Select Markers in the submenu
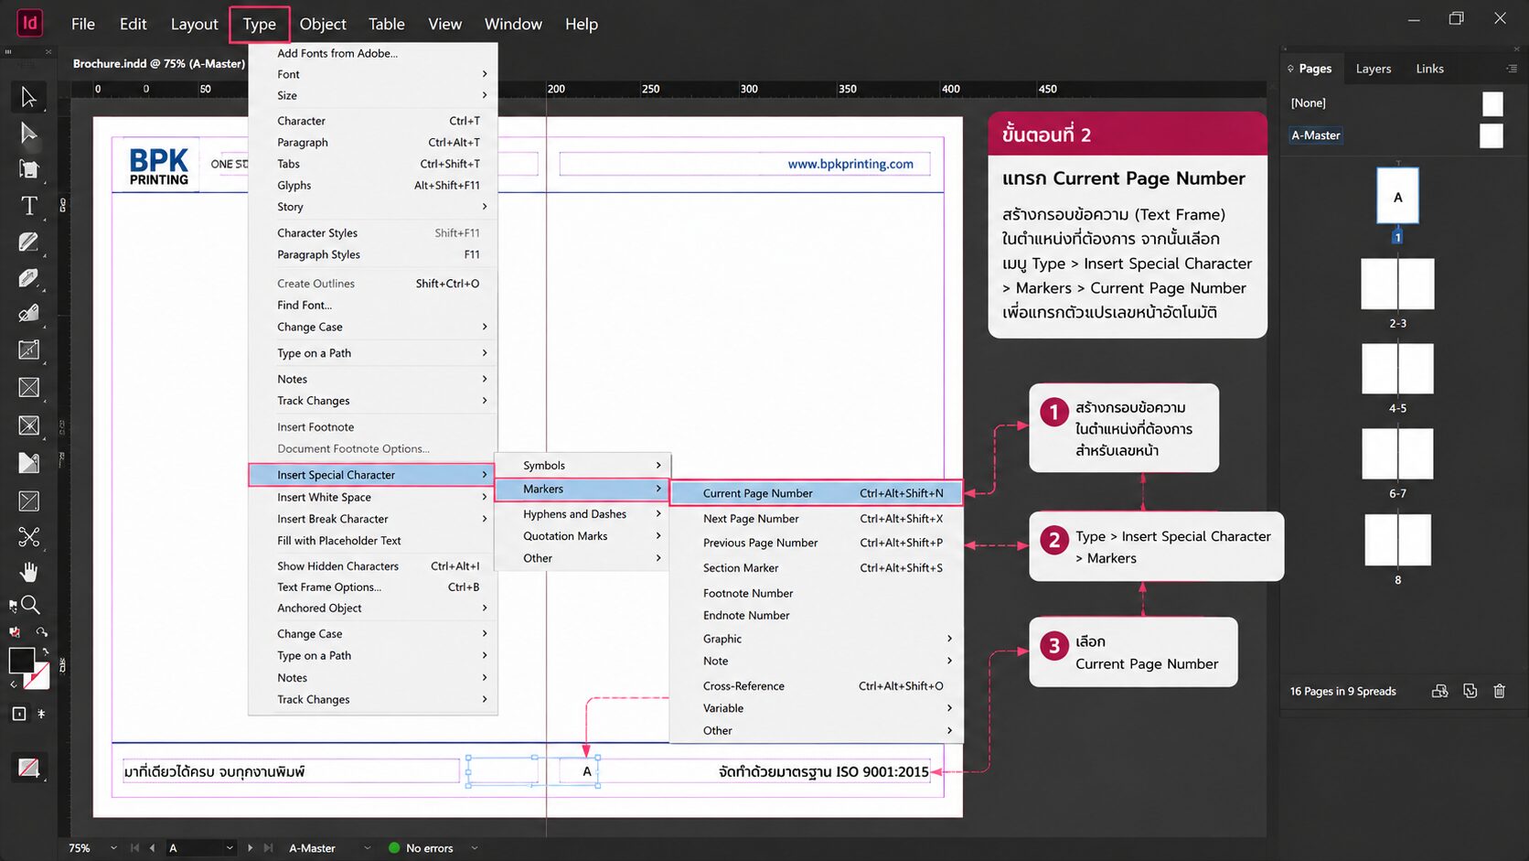The height and width of the screenshot is (861, 1529). 583,490
